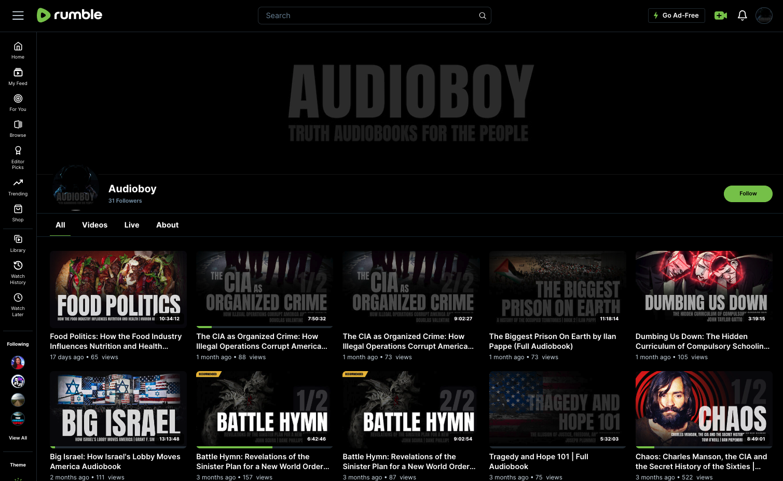
Task: Click the Chaos video watch progress bar
Action: (704, 447)
